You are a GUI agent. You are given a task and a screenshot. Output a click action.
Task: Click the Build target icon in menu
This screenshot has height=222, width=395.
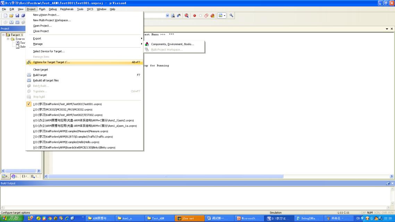[x=29, y=75]
